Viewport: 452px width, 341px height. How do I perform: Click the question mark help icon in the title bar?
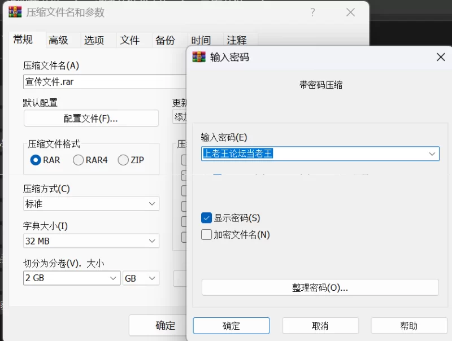point(313,12)
